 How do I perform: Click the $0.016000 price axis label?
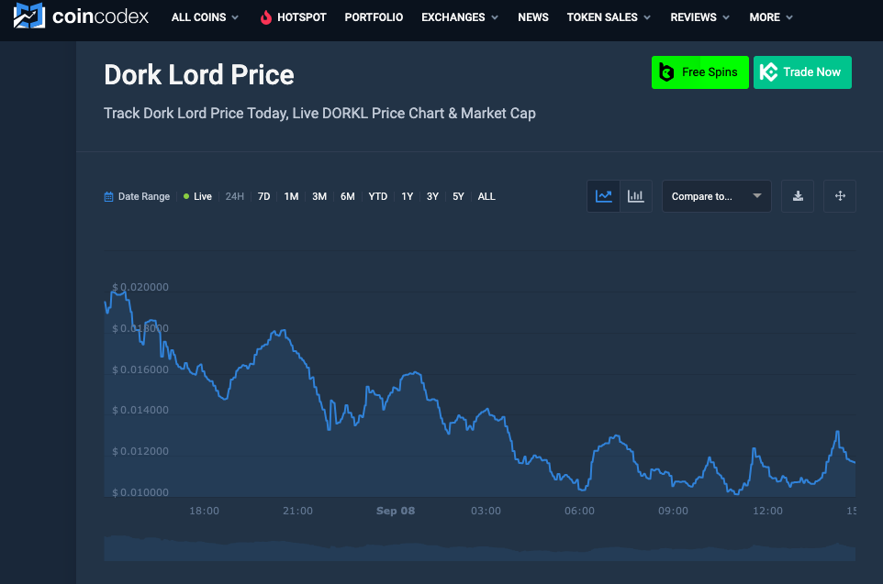point(140,369)
